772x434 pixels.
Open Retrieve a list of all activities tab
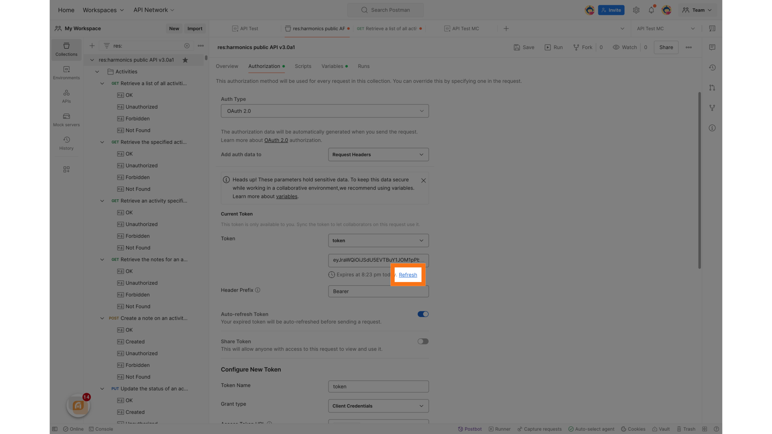point(389,29)
